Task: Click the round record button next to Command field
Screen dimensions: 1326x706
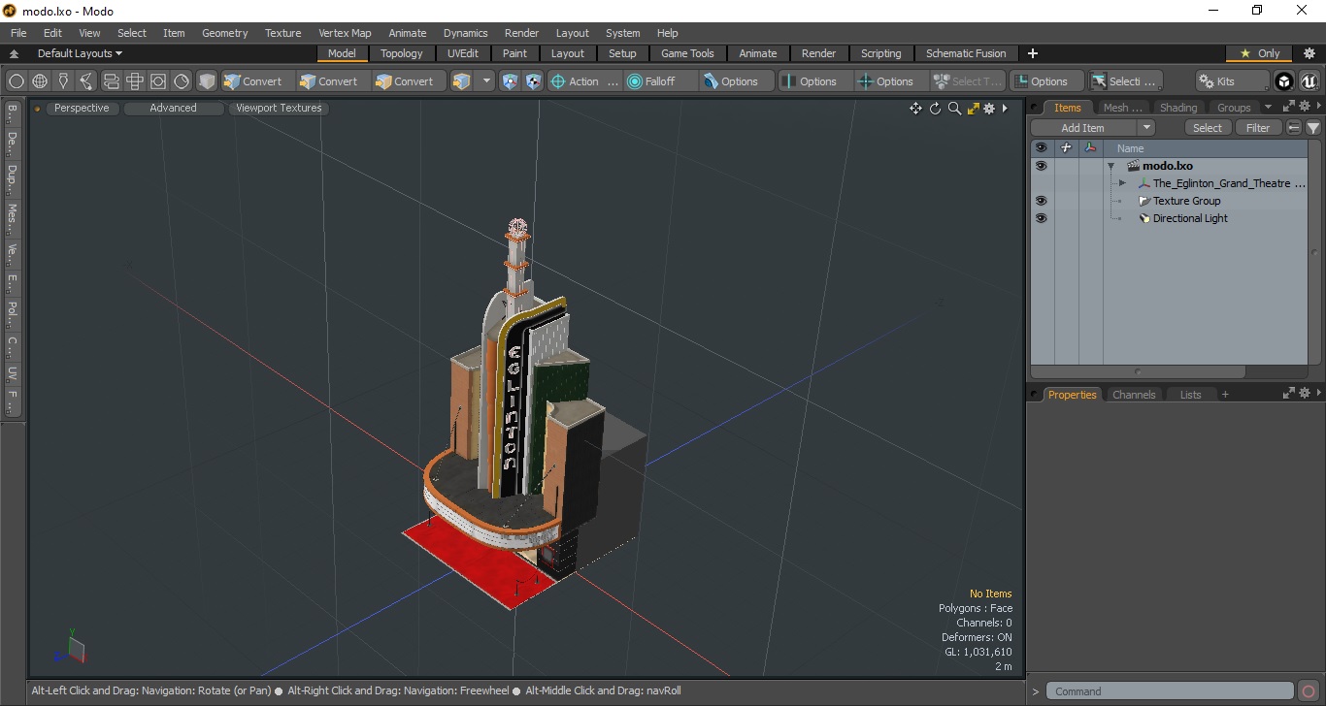Action: coord(1309,691)
